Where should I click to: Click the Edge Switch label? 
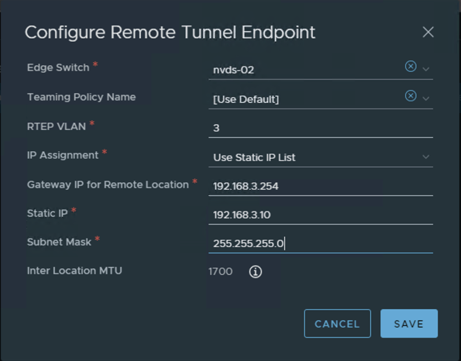(58, 68)
